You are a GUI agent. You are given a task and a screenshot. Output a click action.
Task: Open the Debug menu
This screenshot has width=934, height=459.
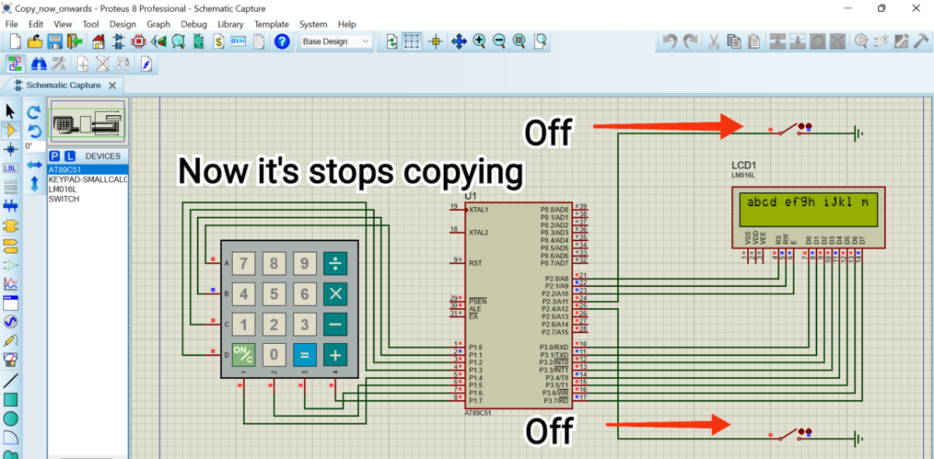pos(194,24)
